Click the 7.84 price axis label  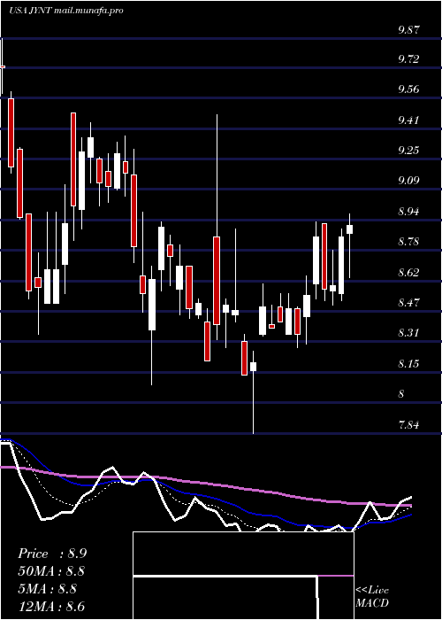(x=408, y=425)
